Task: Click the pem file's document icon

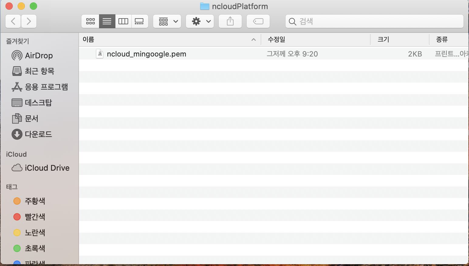Action: (100, 54)
